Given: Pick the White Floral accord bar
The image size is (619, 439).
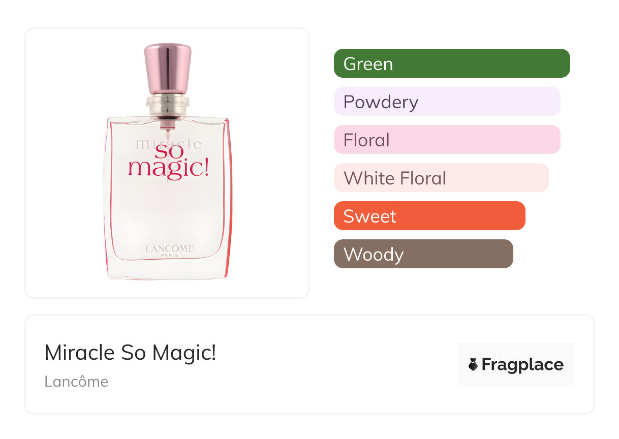Looking at the screenshot, I should click(441, 178).
